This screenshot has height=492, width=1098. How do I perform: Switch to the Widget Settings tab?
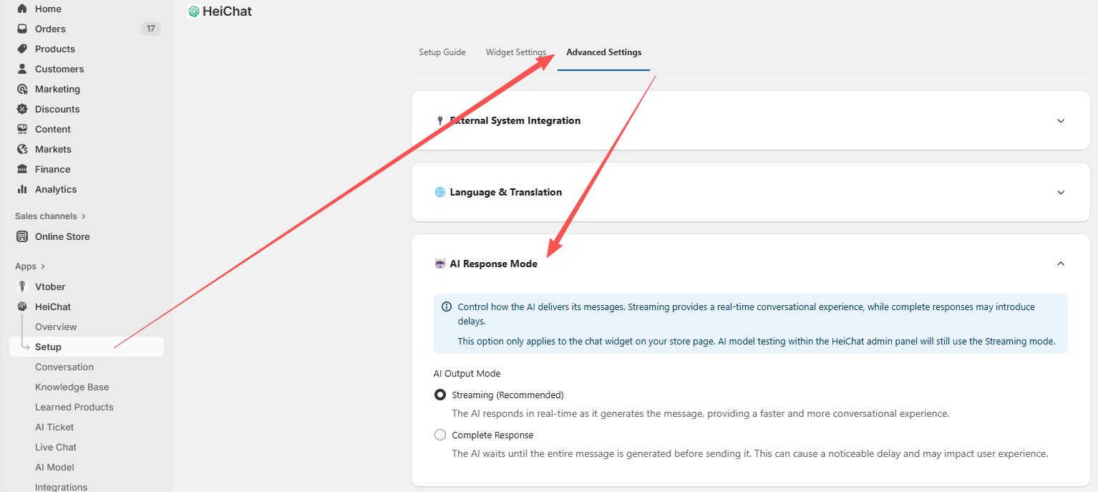pos(515,52)
